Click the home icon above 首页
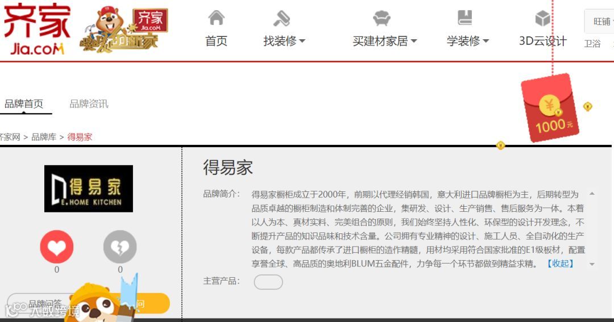614x322 pixels. [x=216, y=18]
